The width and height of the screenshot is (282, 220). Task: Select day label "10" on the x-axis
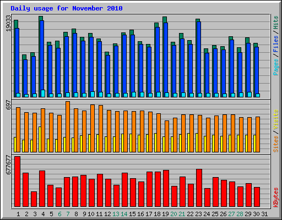(x=91, y=214)
